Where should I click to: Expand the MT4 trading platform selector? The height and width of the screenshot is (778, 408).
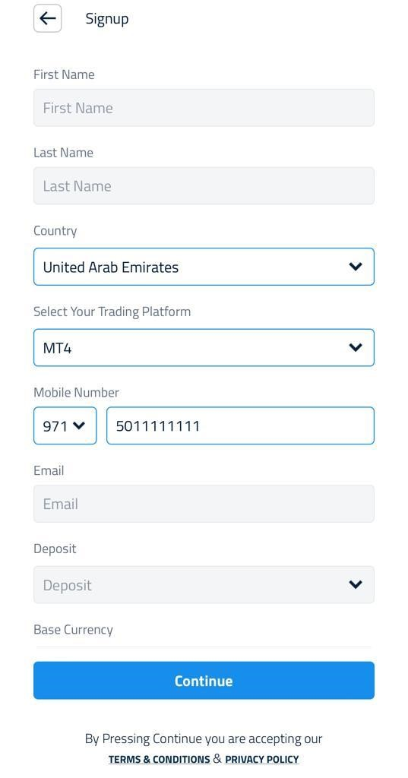coord(204,348)
